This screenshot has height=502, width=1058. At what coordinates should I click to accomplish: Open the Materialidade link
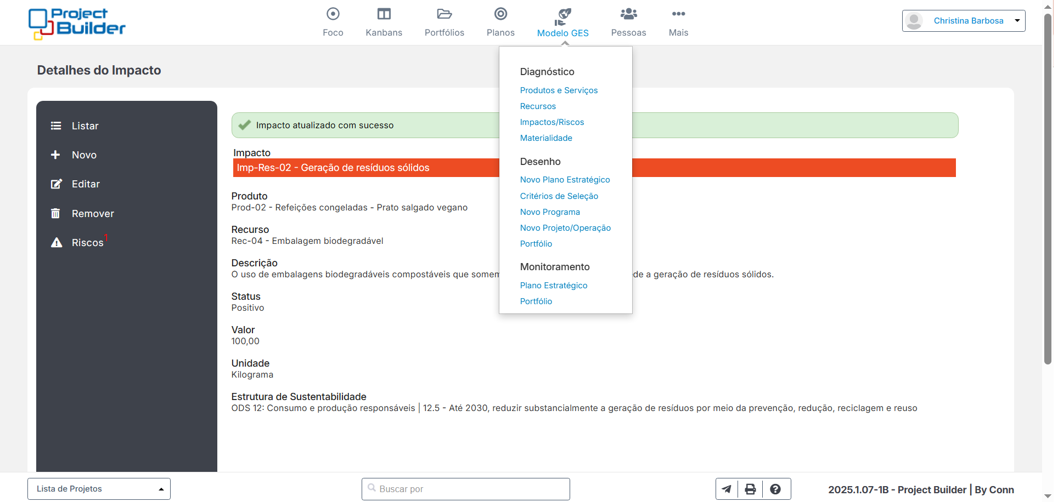click(x=546, y=138)
